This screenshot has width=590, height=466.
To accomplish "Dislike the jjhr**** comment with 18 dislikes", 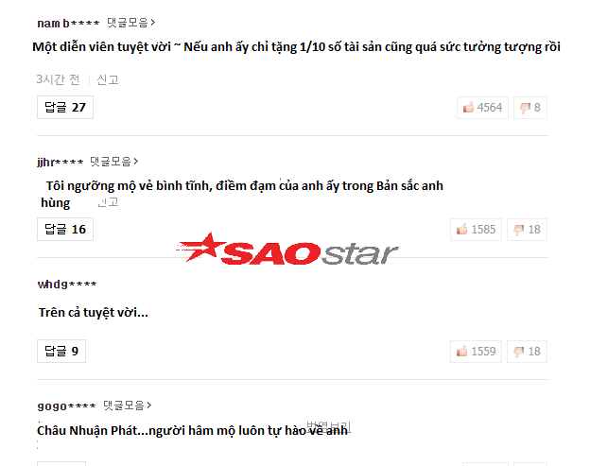I will tap(527, 230).
